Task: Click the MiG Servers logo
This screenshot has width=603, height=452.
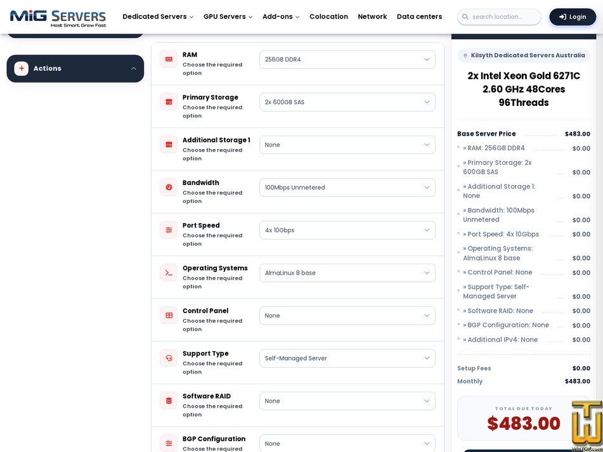Action: click(58, 18)
